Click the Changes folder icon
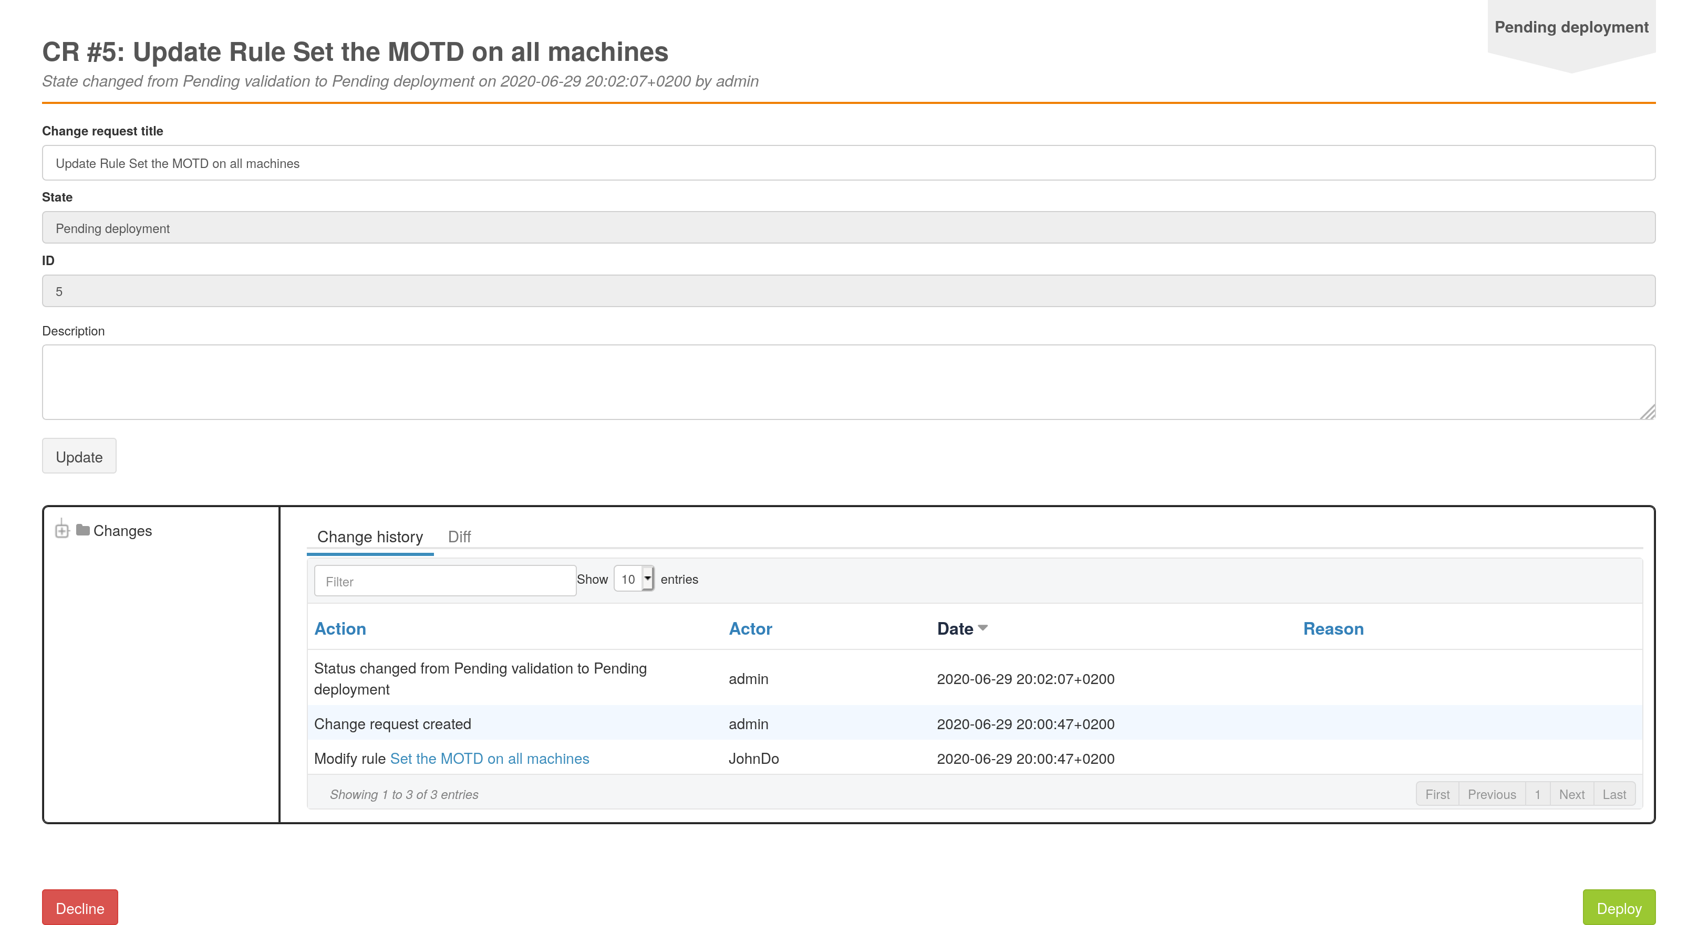This screenshot has width=1698, height=925. point(83,530)
